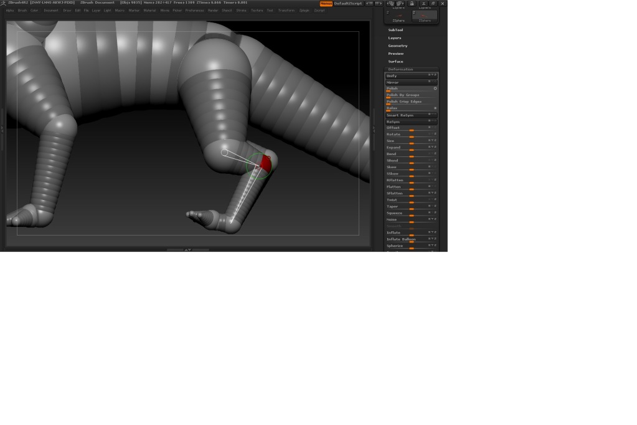Click the previous layout arrow icon
The height and width of the screenshot is (425, 637).
tap(369, 3)
